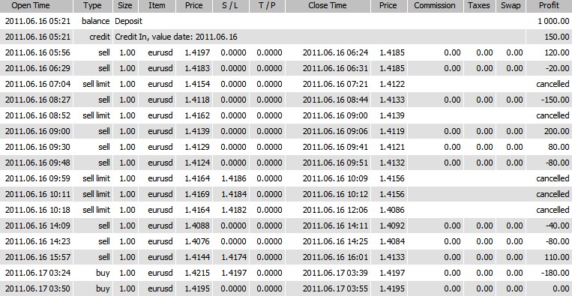The height and width of the screenshot is (296, 572).
Task: Click the 80.00 profit value
Action: [x=559, y=147]
